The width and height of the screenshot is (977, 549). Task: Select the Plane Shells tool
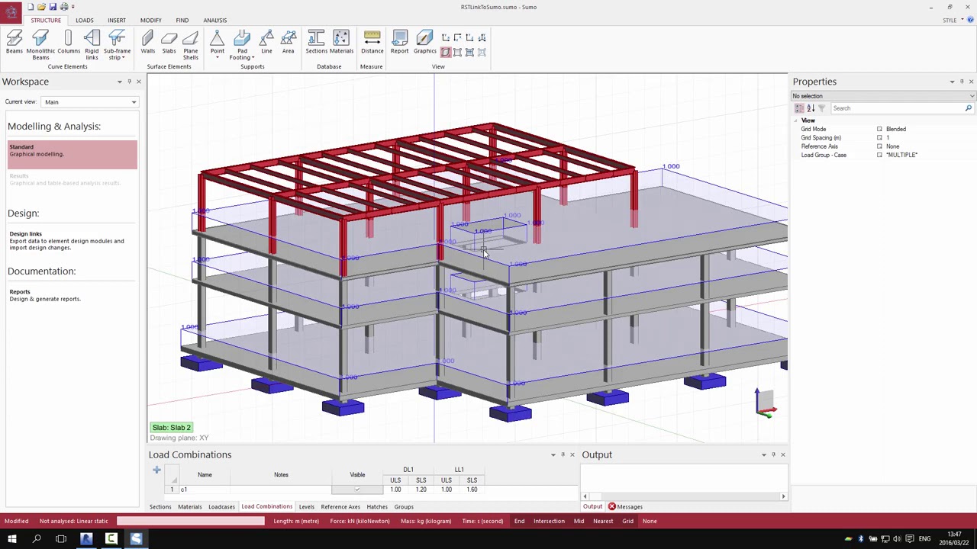point(191,45)
